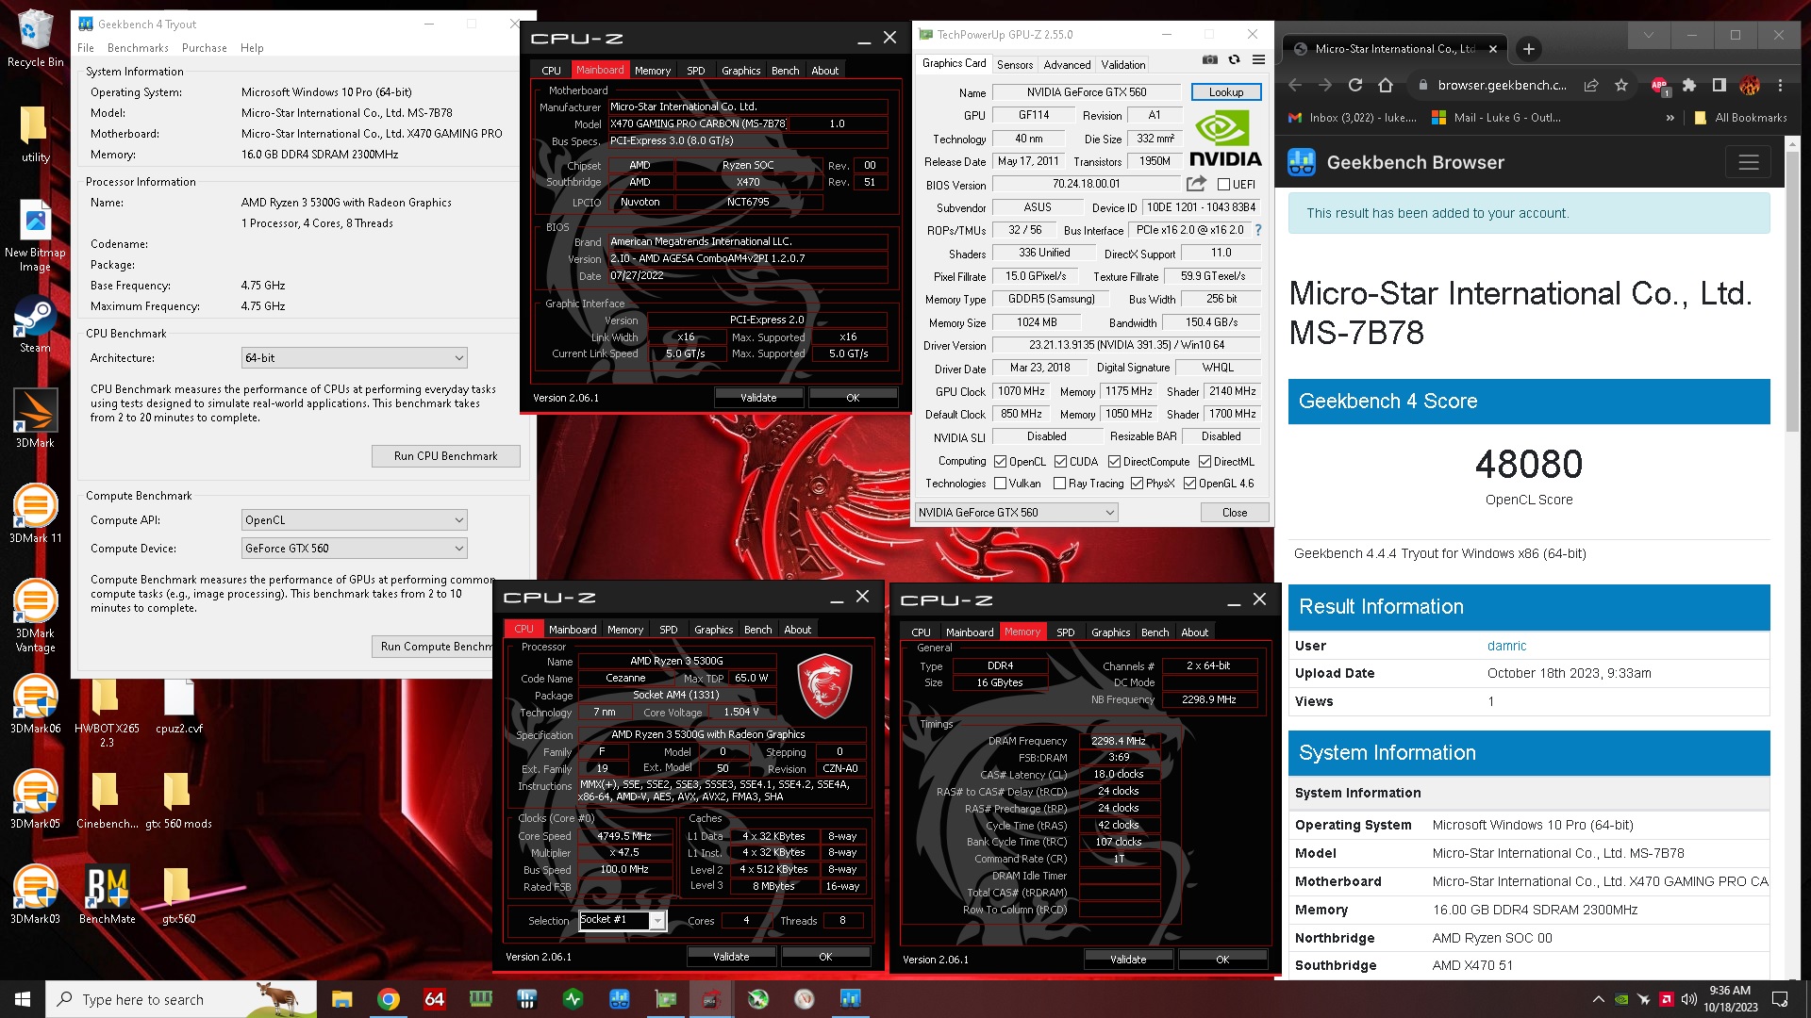Viewport: 1811px width, 1018px height.
Task: Open Geekbench Browser hamburger menu
Action: (x=1749, y=162)
